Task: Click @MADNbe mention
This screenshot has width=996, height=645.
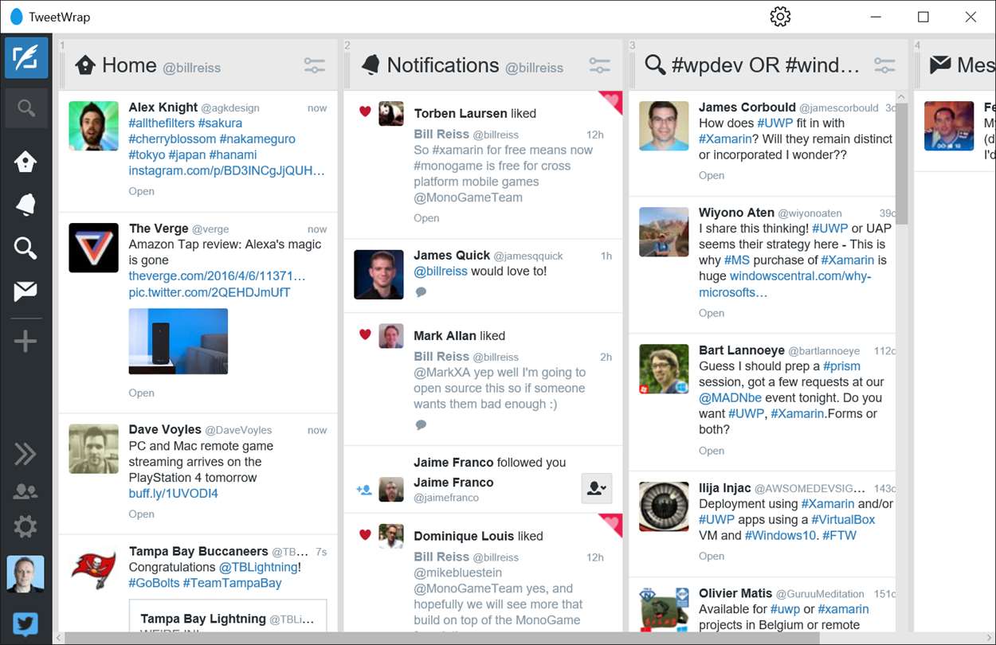Action: click(731, 398)
